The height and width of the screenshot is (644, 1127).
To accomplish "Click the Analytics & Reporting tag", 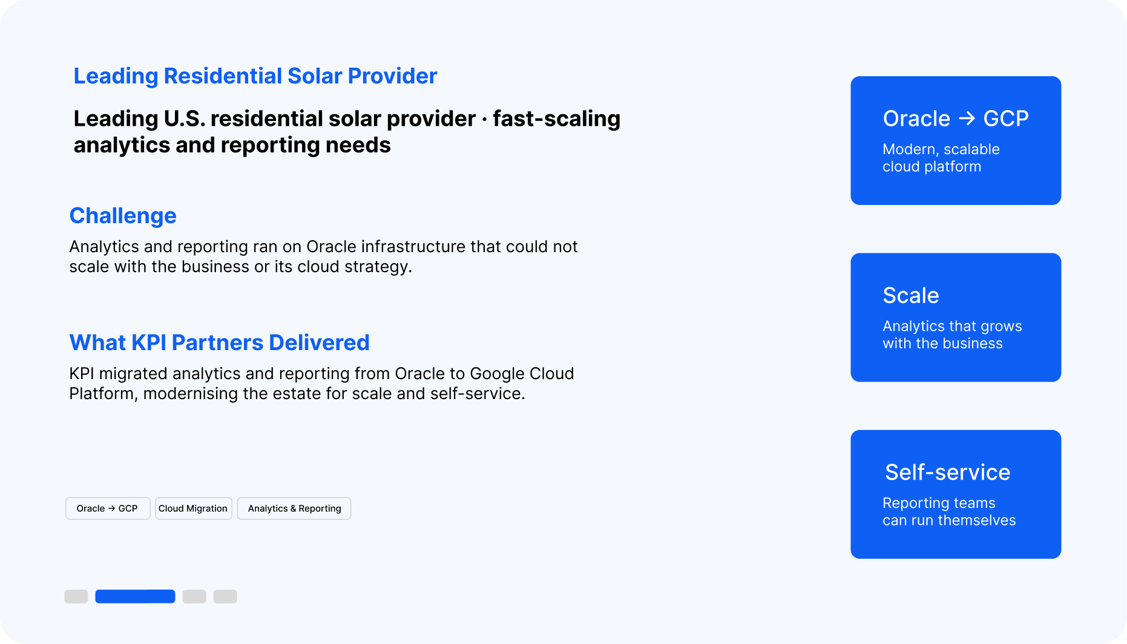I will point(294,509).
